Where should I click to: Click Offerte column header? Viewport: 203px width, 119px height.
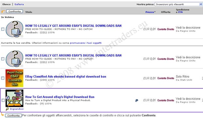166,12
